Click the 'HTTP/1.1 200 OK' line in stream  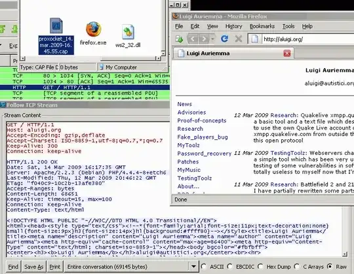32,162
